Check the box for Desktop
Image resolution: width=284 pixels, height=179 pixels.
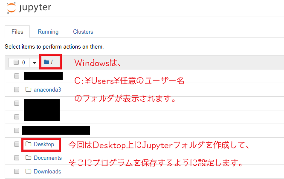click(x=17, y=144)
